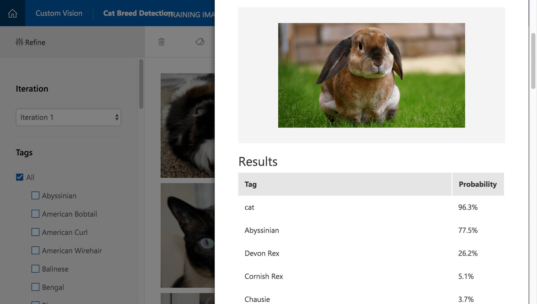The height and width of the screenshot is (304, 537).
Task: Click the tag images icon
Action: (x=200, y=42)
